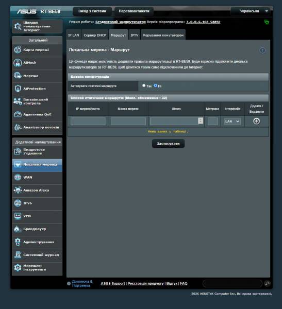282x309 pixels.
Task: Click the help question mark icon
Action: 262,50
